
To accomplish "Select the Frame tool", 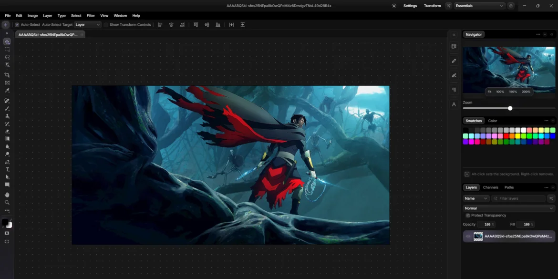I will click(x=7, y=83).
